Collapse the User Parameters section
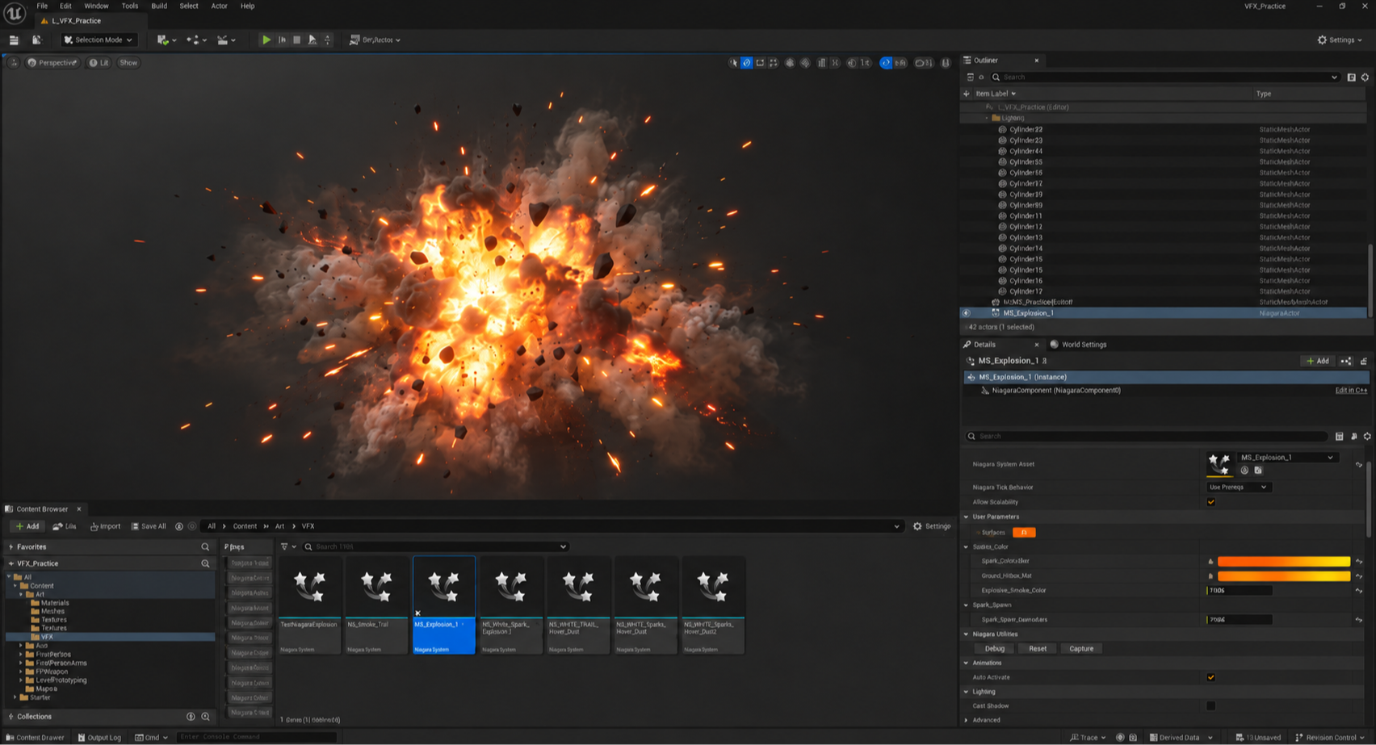This screenshot has height=745, width=1376. 966,517
